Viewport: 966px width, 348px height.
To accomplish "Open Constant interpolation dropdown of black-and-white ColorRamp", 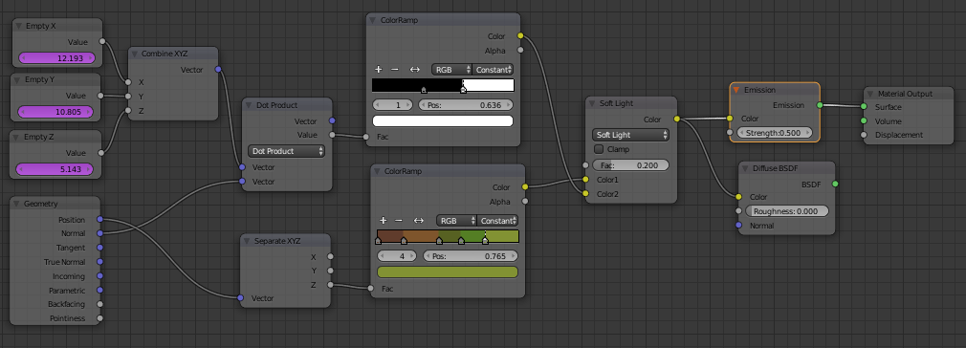I will [x=494, y=70].
